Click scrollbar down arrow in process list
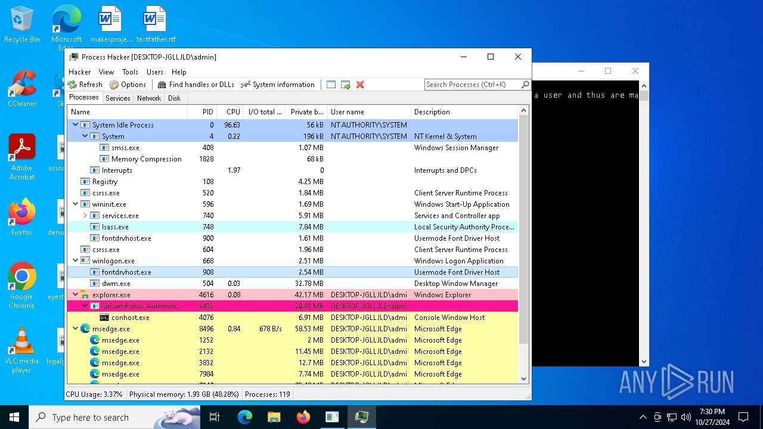Screen dimensions: 763x429 (524, 378)
